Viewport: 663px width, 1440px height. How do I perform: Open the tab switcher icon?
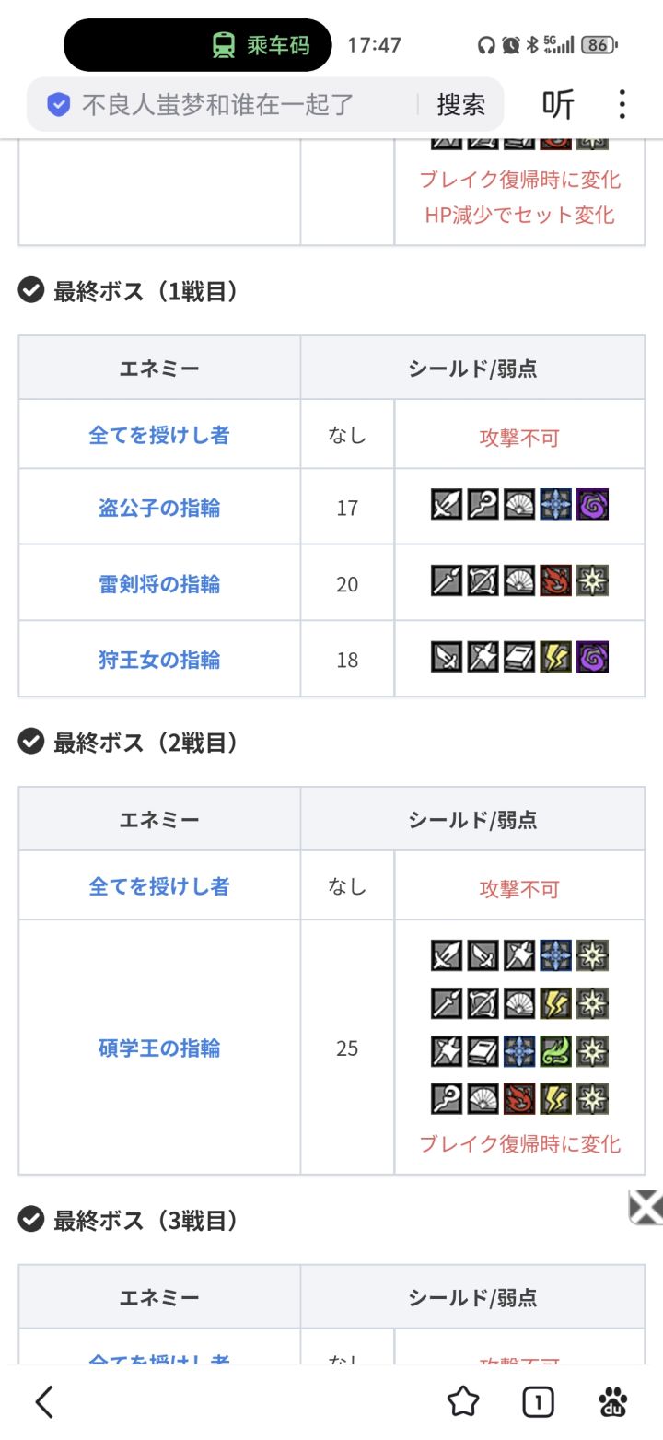click(x=538, y=1401)
